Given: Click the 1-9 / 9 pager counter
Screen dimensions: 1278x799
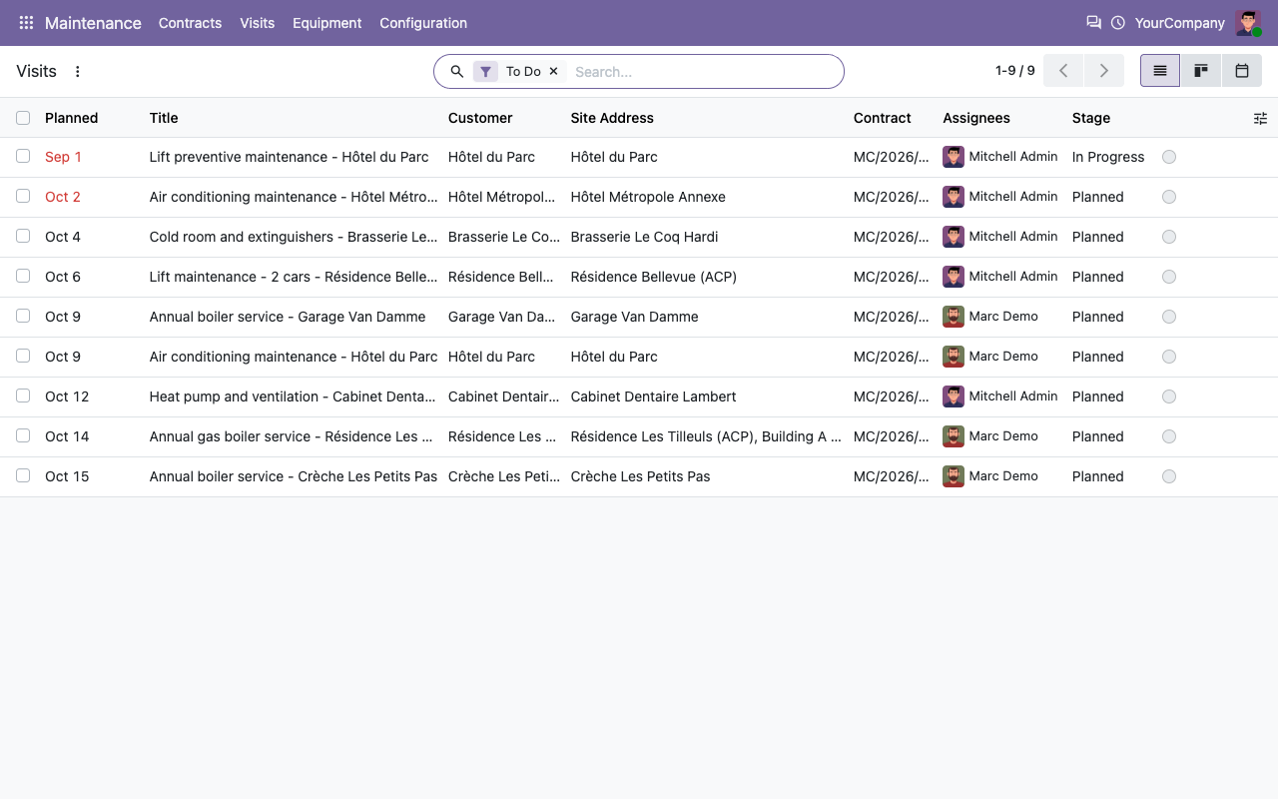Looking at the screenshot, I should [x=1015, y=71].
